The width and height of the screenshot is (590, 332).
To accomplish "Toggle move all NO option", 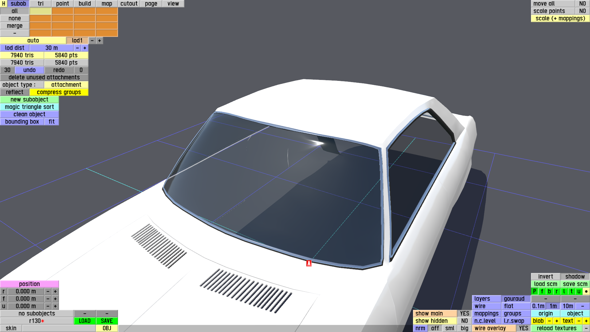I will click(x=582, y=4).
